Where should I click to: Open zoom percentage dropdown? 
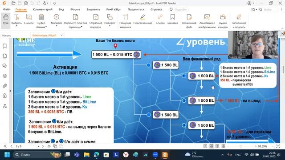(x=273, y=146)
